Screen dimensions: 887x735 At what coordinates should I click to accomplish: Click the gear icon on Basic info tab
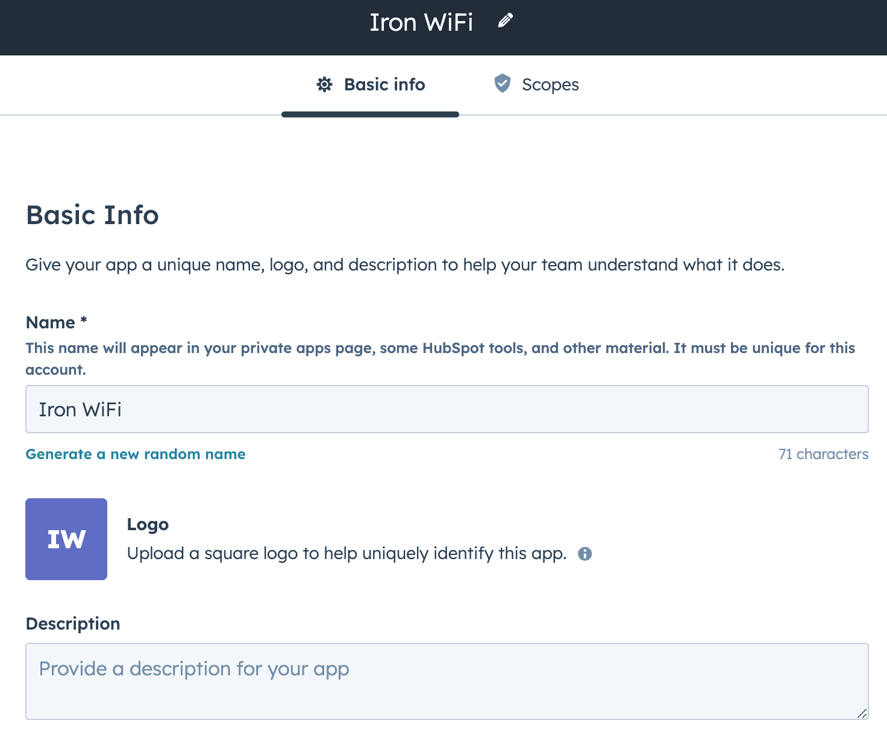pos(324,84)
